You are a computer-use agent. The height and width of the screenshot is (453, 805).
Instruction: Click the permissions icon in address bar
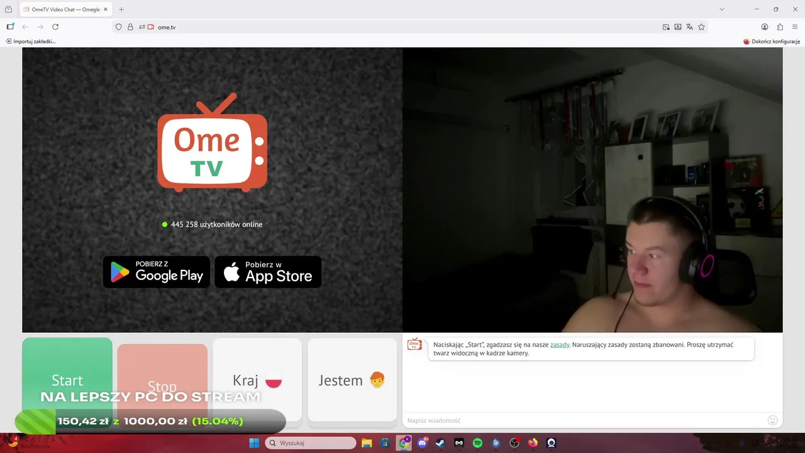click(x=142, y=27)
